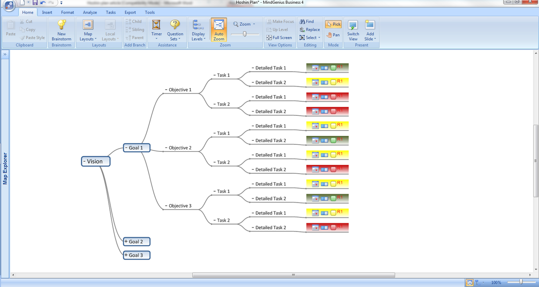Viewport: 539px width, 287px height.
Task: Collapse the Objective 2 branch
Action: (166, 148)
